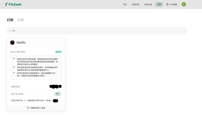The height and width of the screenshot is (119, 202).
Task: Click the globe language icon
Action: coord(167,4)
